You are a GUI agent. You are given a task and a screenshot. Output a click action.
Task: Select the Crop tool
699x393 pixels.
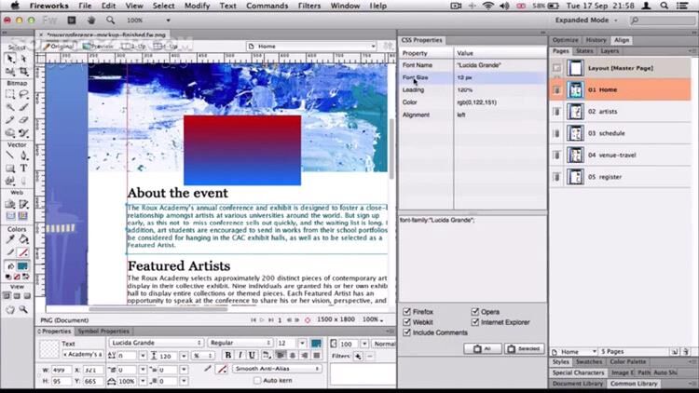[23, 71]
